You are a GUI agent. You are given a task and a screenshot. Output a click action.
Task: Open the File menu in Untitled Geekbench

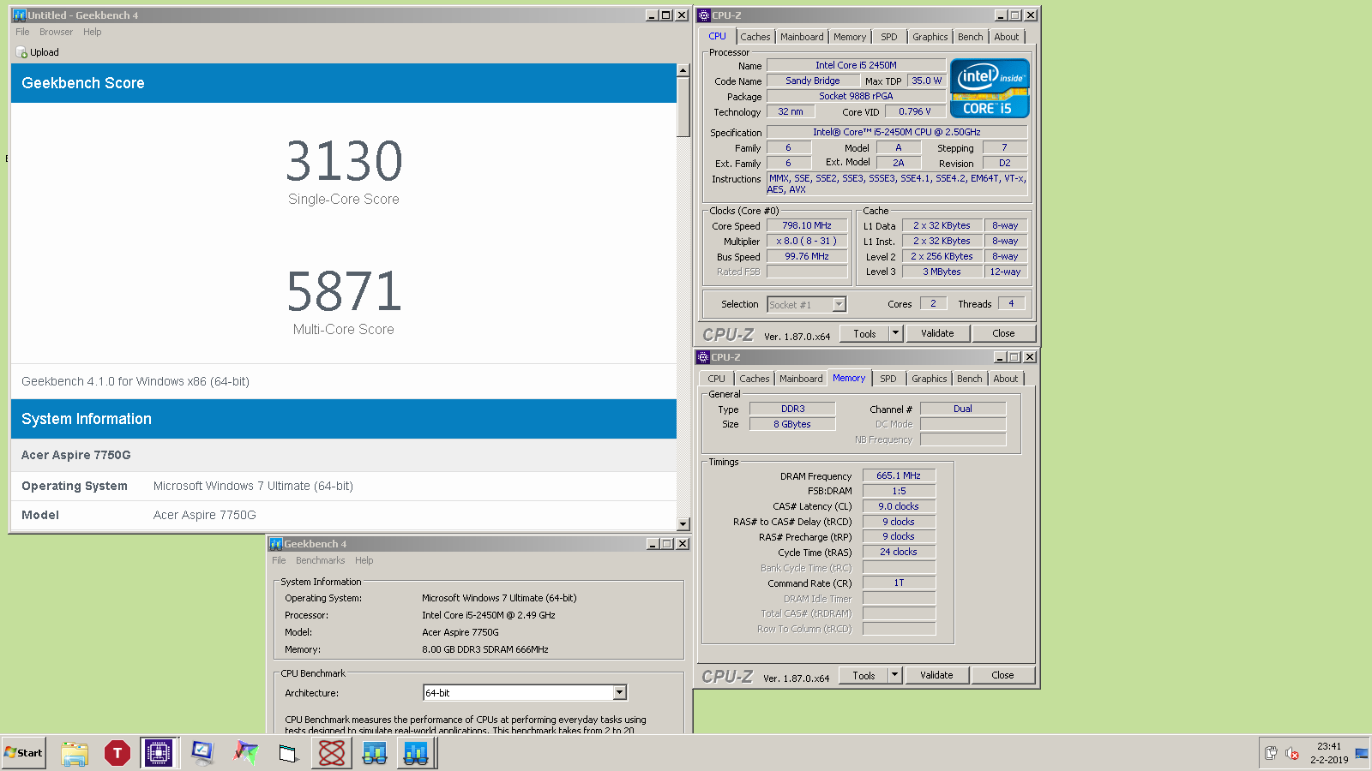(22, 32)
